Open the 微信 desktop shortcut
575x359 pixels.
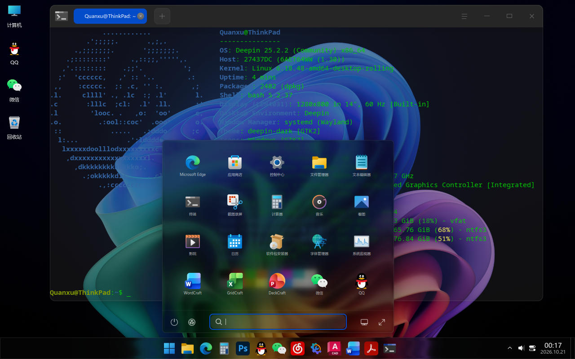[14, 90]
